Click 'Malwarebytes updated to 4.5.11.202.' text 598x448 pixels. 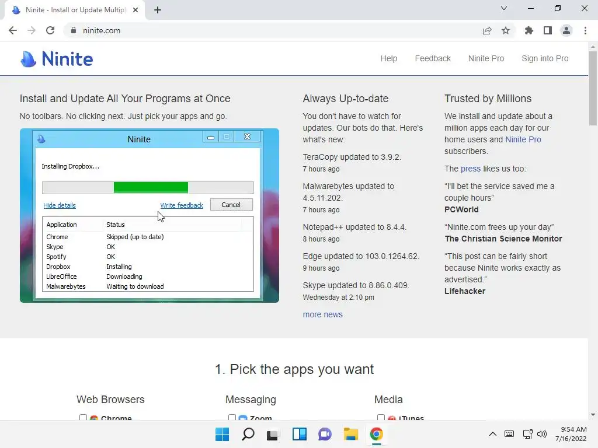tap(348, 192)
